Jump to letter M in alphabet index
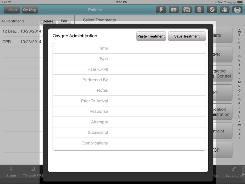 pyautogui.click(x=239, y=82)
